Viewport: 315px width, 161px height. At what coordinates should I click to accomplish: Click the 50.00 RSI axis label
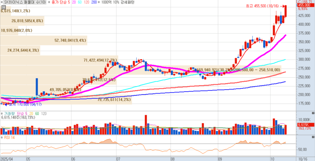point(302,150)
